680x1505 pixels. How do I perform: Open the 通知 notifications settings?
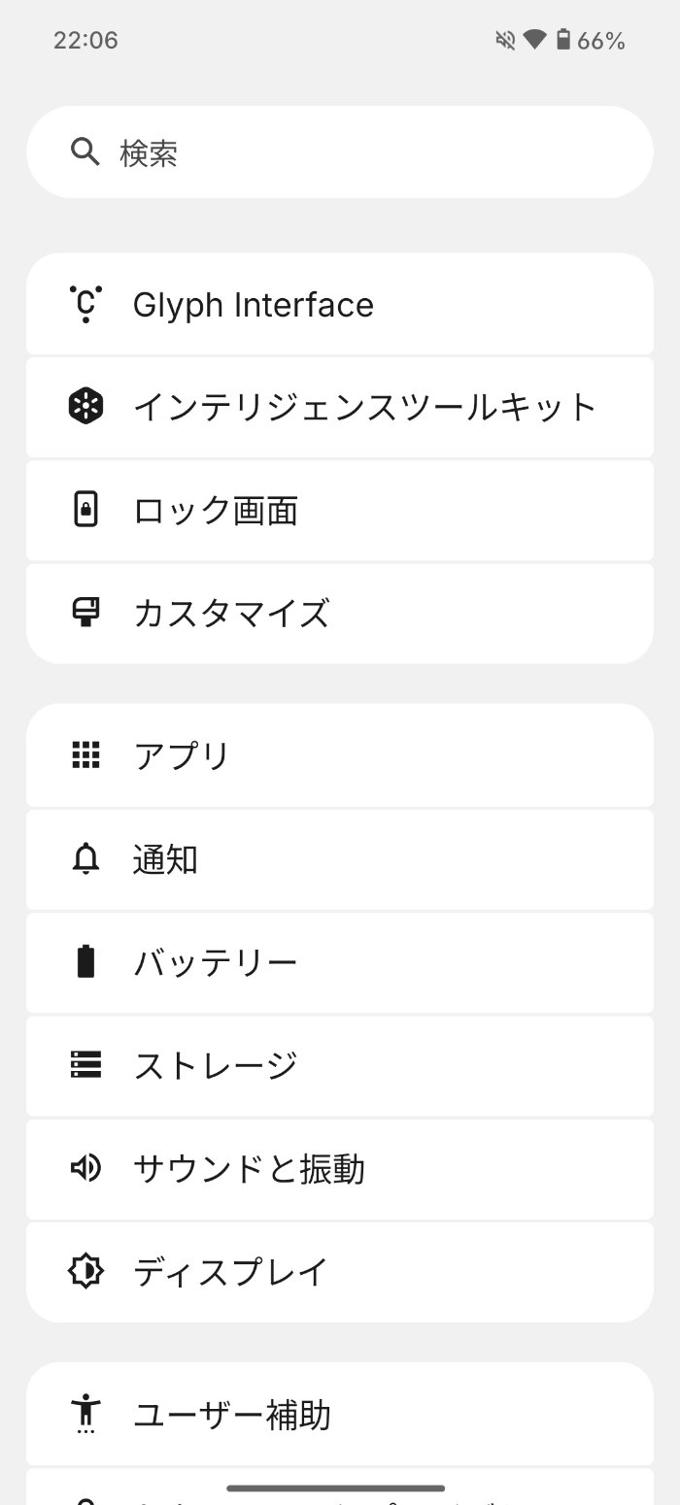pos(340,859)
